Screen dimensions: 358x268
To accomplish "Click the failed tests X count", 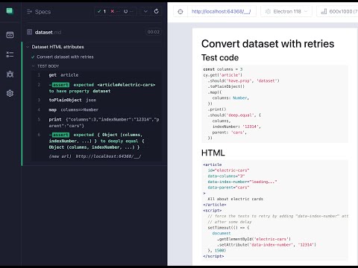I will tap(115, 11).
